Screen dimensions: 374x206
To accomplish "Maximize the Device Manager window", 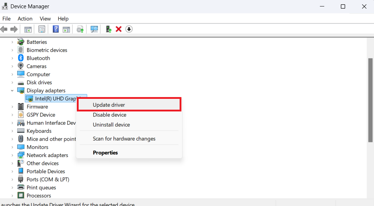I will (x=343, y=6).
